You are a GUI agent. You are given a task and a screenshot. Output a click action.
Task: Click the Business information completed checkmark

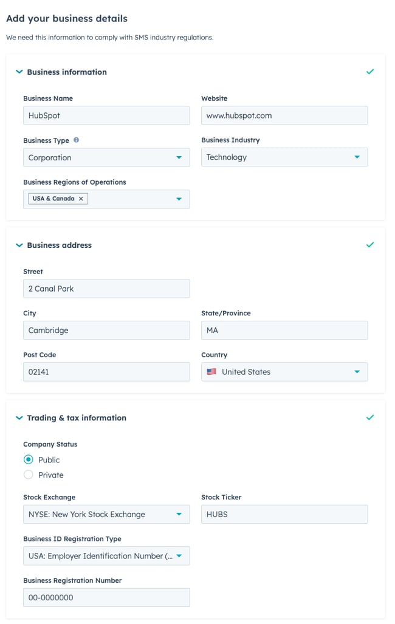[370, 72]
